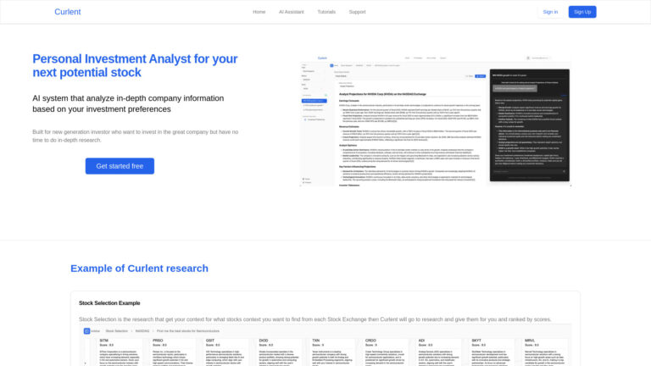This screenshot has height=366, width=651.
Task: Click the 'Example of Curlent research' heading
Action: coord(139,269)
